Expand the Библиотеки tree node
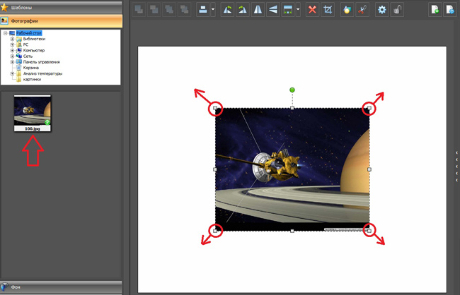460x295 pixels. (x=12, y=39)
